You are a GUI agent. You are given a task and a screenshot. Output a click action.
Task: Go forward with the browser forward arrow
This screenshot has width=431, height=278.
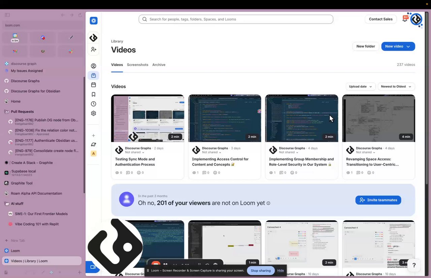tap(71, 15)
